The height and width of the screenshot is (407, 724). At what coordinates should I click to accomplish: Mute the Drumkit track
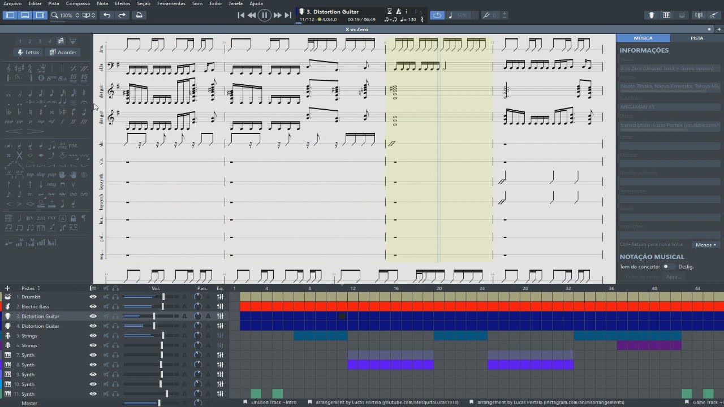(x=106, y=297)
